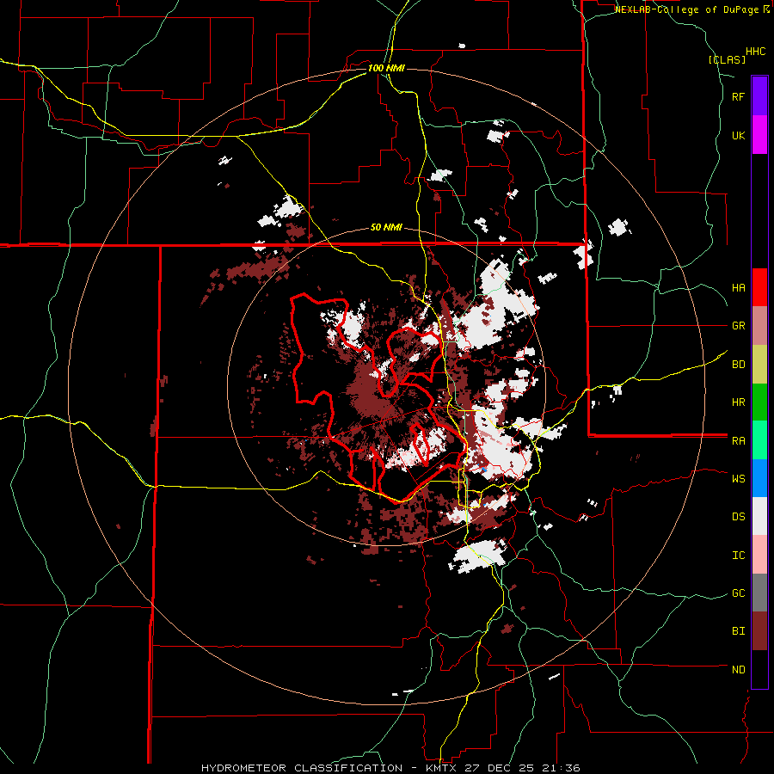Click the NEXLAB-College of DuPage credit text

pos(689,9)
